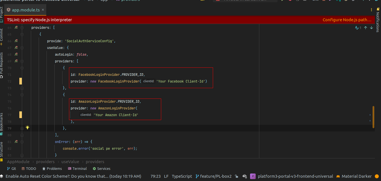The image size is (381, 181).
Task: Collapse the code fold at line 70
Action: [22, 68]
